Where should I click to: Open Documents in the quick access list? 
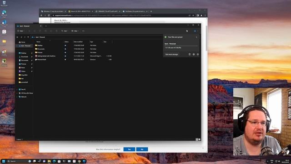click(x=25, y=61)
